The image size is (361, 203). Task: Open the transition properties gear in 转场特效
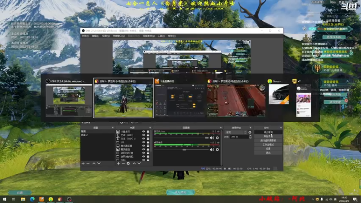point(250,132)
